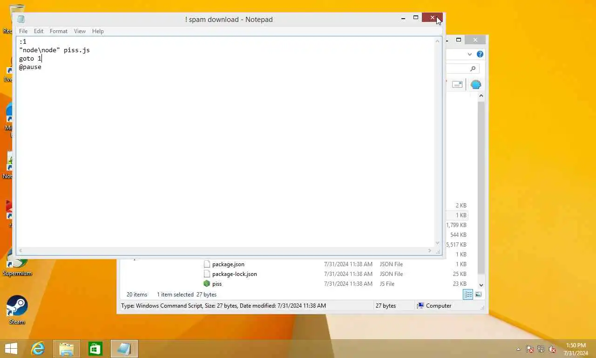Open the Help menu in Notepad
The image size is (596, 358).
point(98,31)
